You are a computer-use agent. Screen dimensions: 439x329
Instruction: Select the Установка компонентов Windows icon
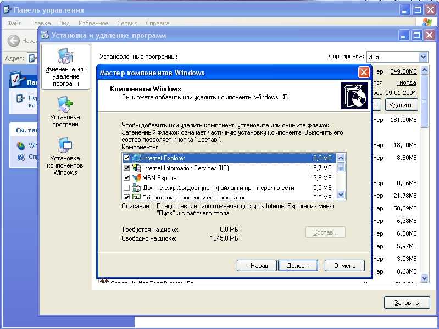65,145
